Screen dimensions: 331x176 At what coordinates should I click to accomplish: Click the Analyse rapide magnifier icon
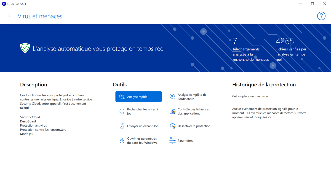[122, 97]
